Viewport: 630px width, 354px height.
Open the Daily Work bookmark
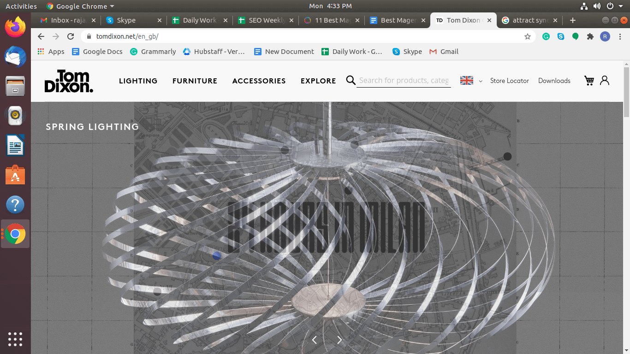click(352, 52)
